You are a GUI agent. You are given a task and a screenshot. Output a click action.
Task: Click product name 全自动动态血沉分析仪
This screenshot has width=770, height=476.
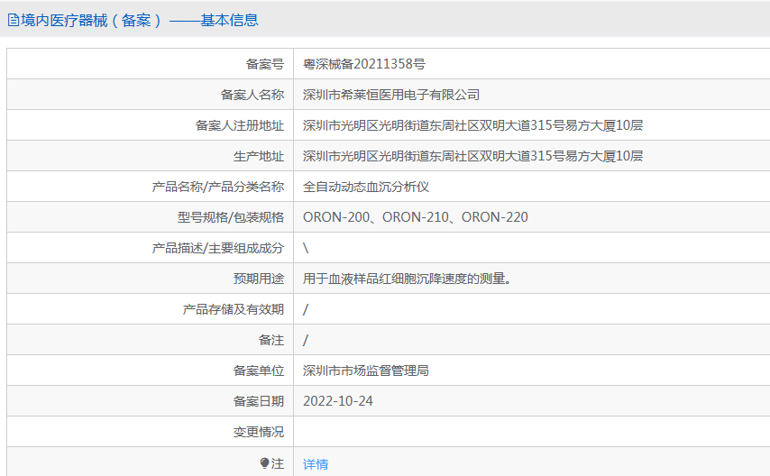[366, 187]
